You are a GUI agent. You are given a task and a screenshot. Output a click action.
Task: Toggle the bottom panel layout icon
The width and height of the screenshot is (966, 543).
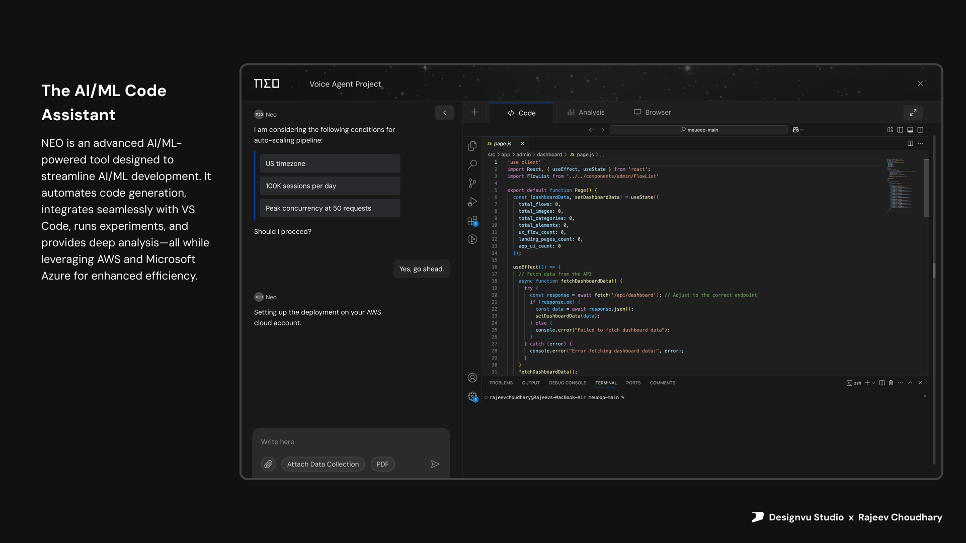[910, 130]
